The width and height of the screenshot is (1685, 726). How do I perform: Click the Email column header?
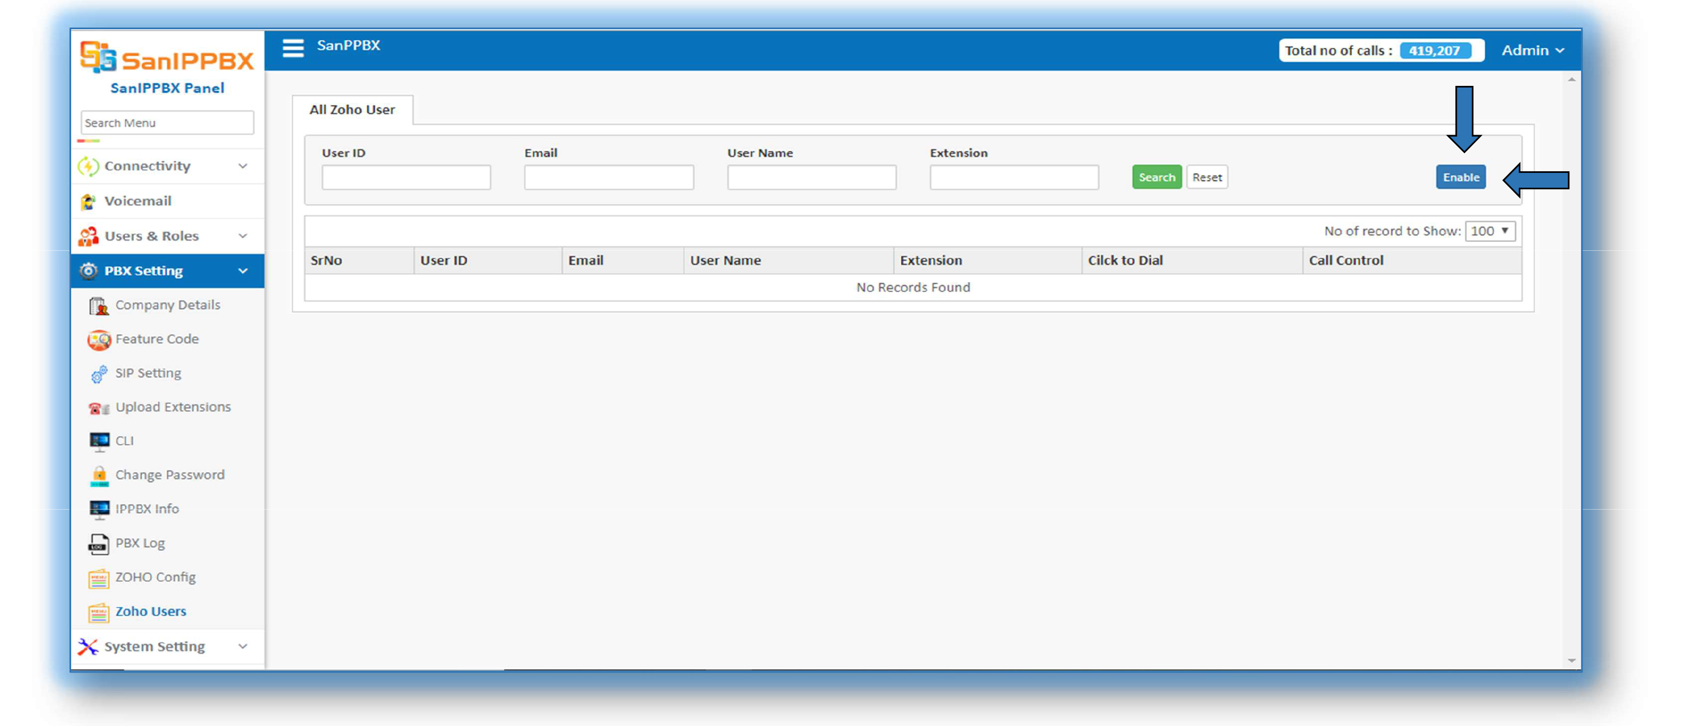[x=623, y=260]
